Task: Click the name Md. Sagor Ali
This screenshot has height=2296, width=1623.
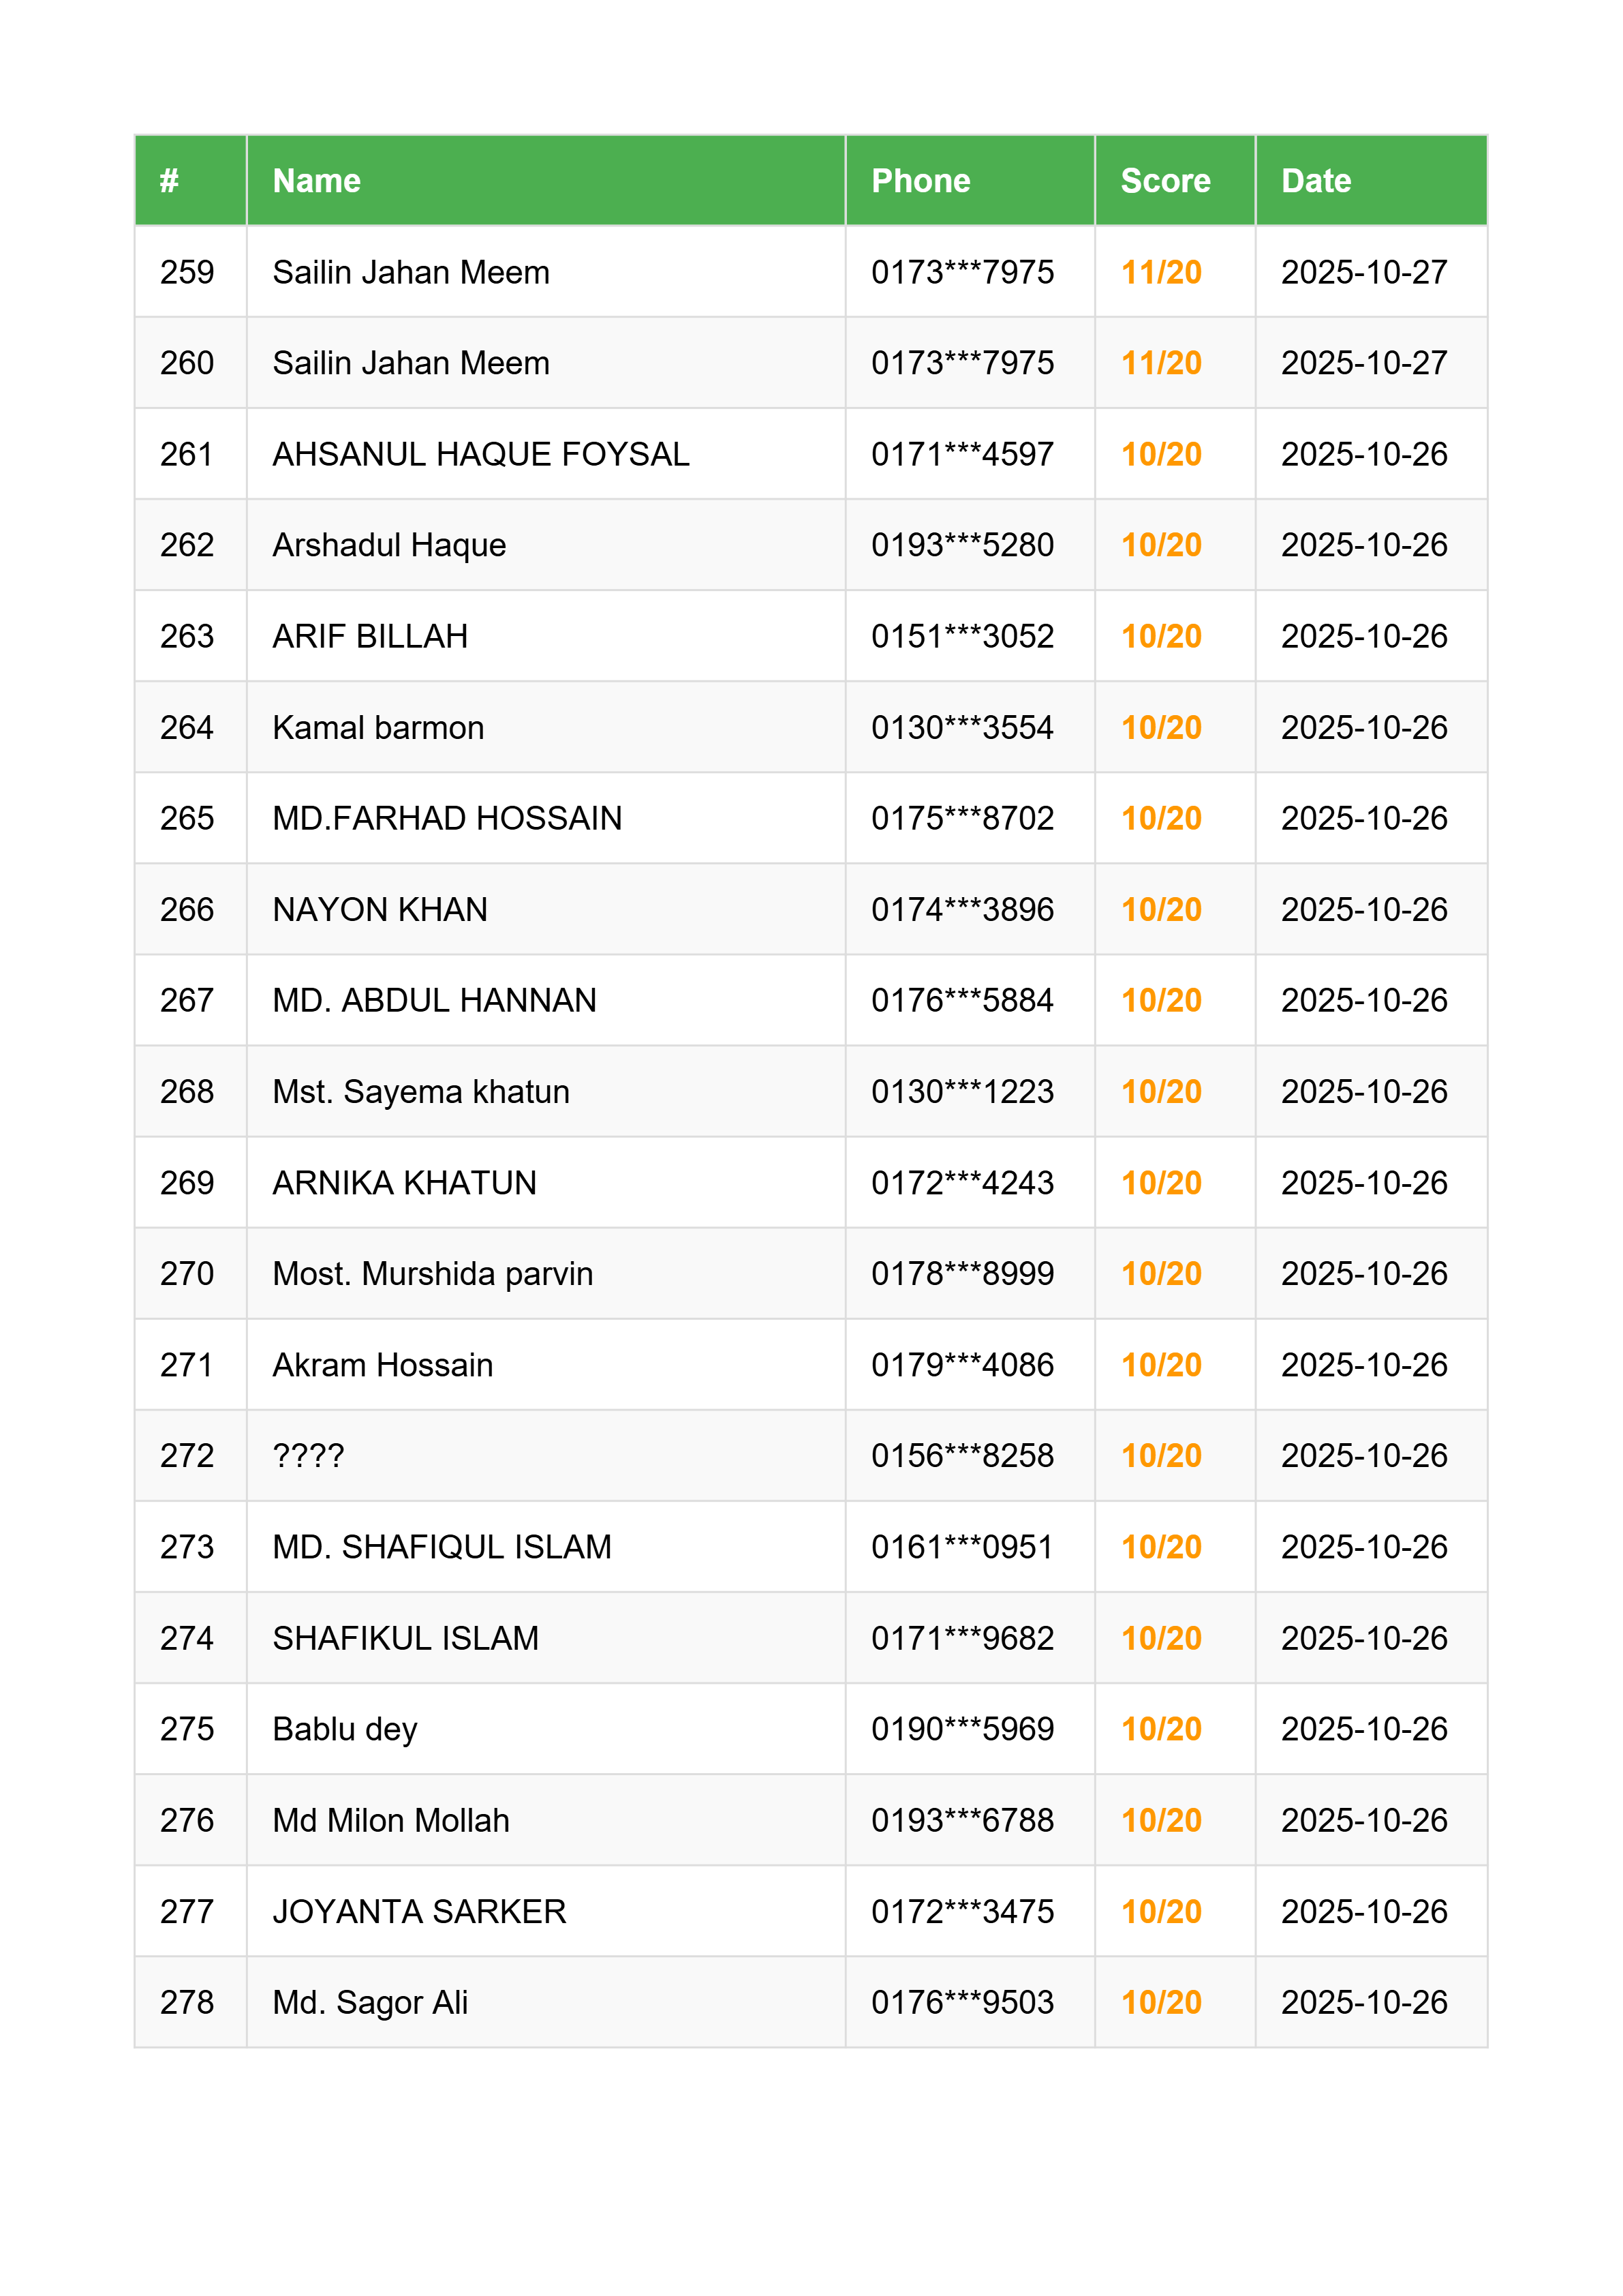Action: pyautogui.click(x=370, y=2002)
